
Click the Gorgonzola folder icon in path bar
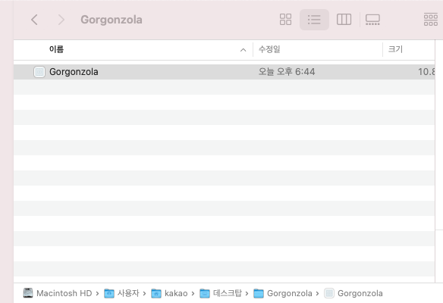[x=259, y=293]
